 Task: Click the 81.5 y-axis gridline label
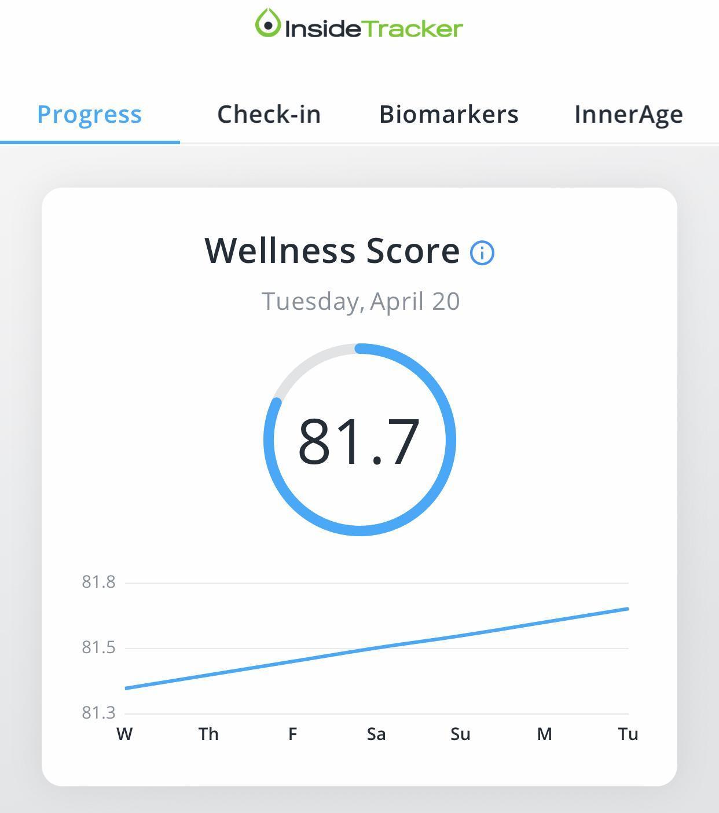click(x=98, y=647)
